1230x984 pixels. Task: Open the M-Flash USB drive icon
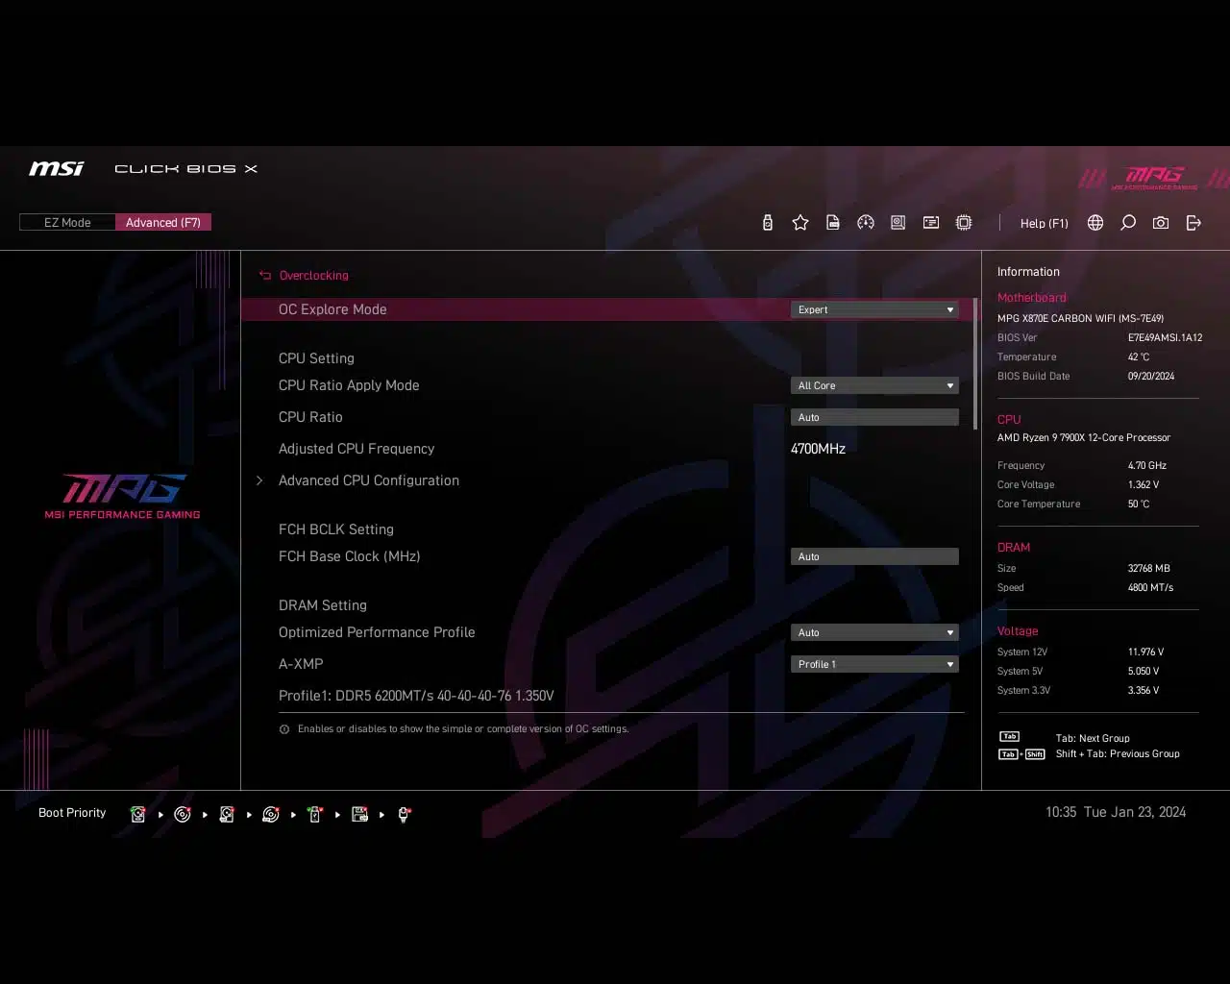point(767,223)
